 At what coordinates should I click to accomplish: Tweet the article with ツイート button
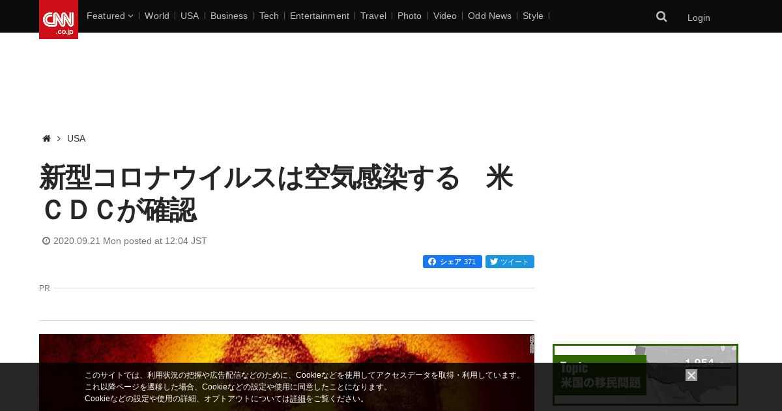click(x=510, y=262)
